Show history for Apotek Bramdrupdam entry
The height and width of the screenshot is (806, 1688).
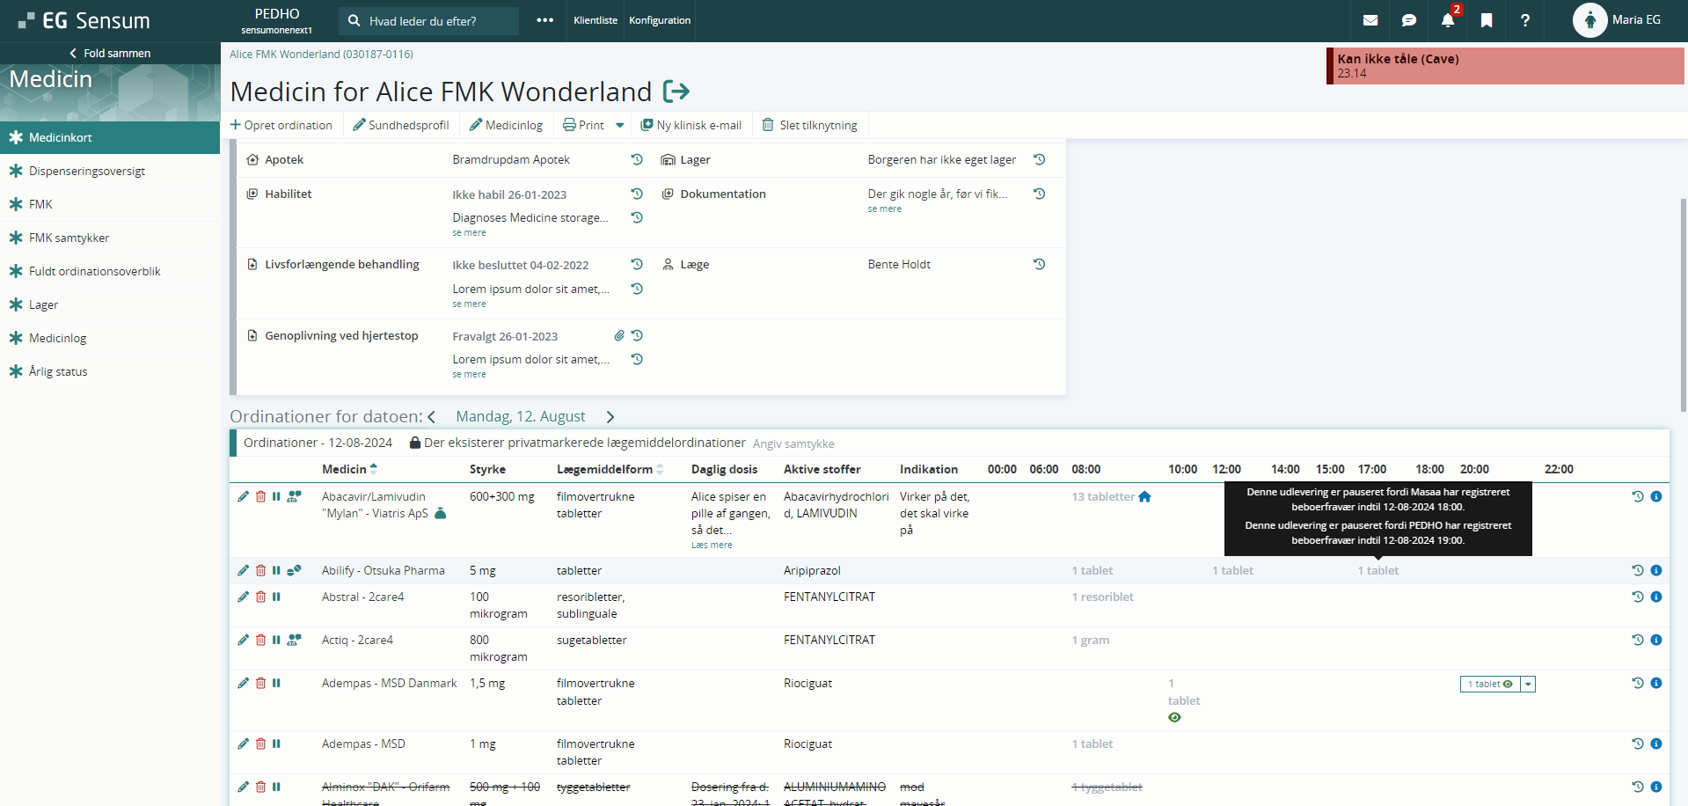(x=637, y=159)
